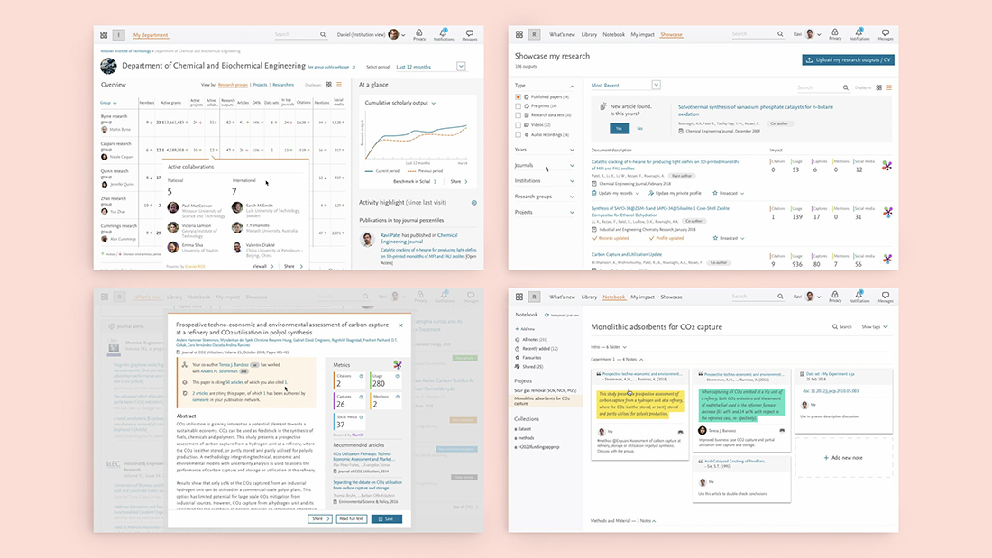Switch Overview to grid display in department window
Viewport: 992px width, 558px height.
(328, 85)
